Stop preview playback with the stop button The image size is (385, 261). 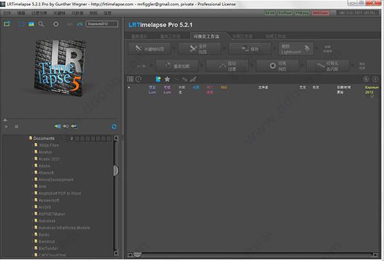(17, 127)
